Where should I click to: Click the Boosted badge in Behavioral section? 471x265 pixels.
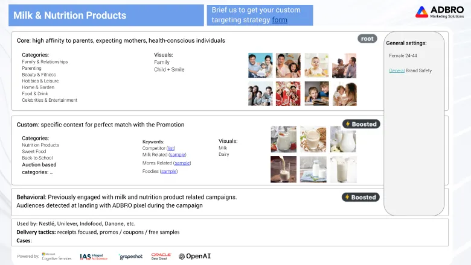(360, 197)
